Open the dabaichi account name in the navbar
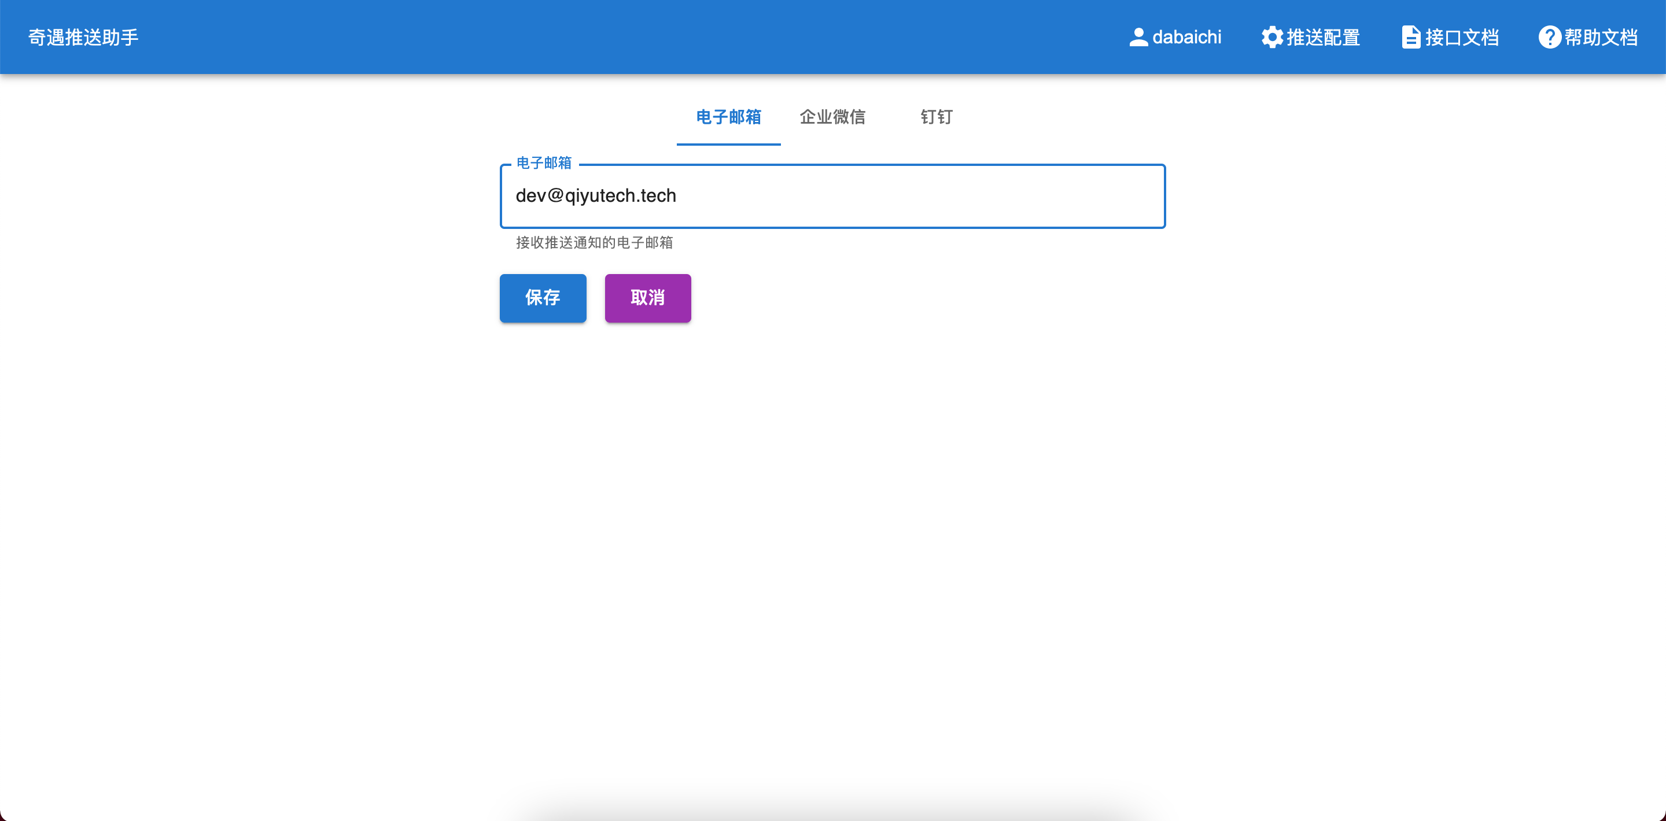Viewport: 1666px width, 821px height. (x=1188, y=37)
